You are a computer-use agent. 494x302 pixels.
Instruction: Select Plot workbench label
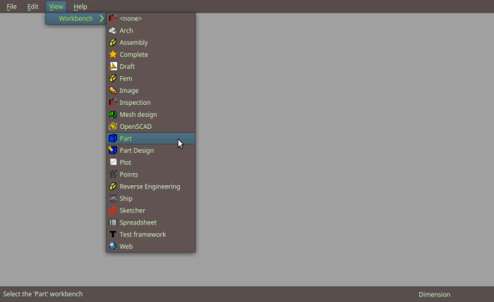(x=125, y=162)
